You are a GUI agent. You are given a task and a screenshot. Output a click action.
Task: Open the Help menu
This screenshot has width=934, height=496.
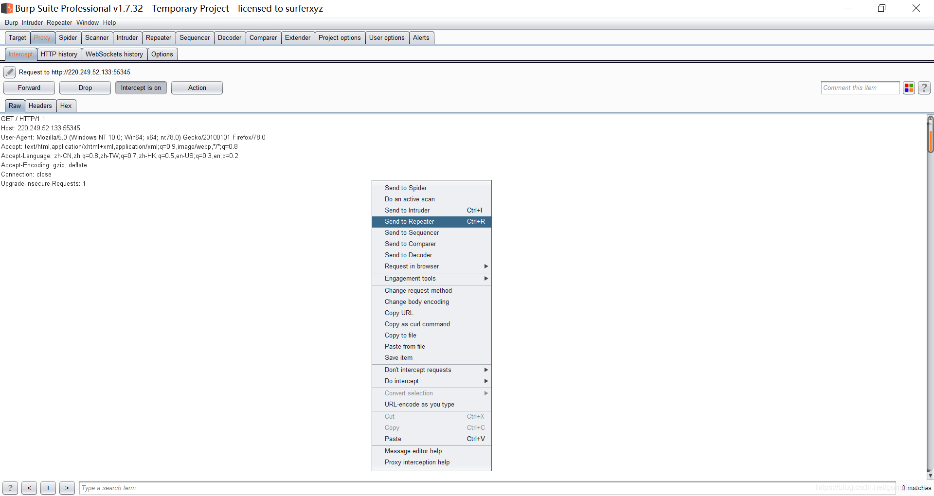[109, 23]
